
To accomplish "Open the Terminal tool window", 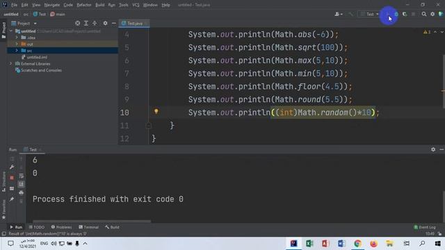I will pos(89,227).
